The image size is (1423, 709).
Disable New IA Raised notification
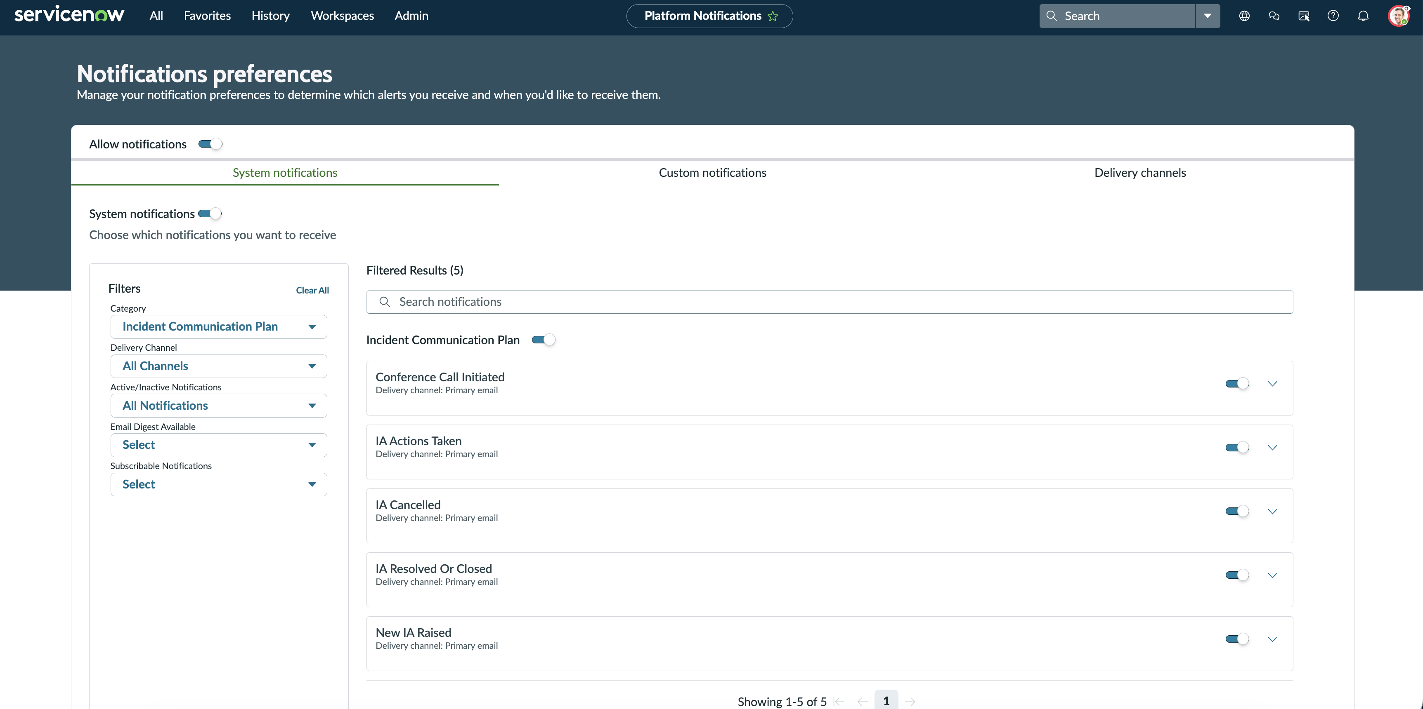(x=1237, y=639)
